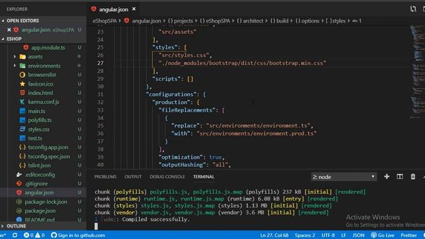Open styles.css file
Viewport: 425px width, 239px height.
39,129
